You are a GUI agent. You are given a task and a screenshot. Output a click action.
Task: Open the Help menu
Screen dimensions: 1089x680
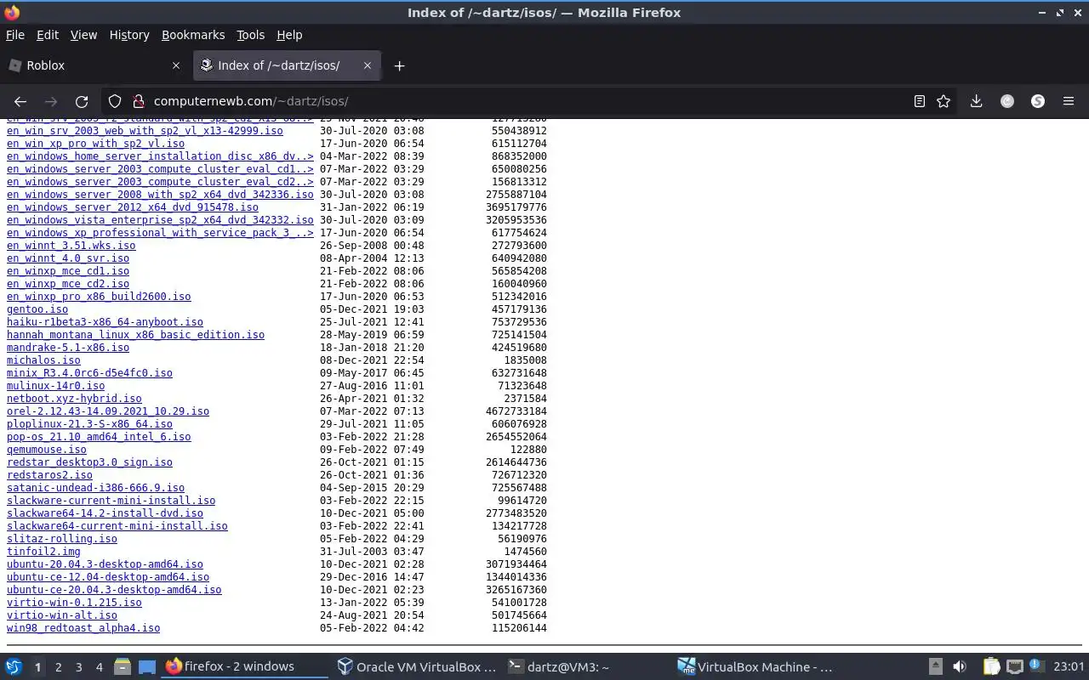(x=289, y=35)
